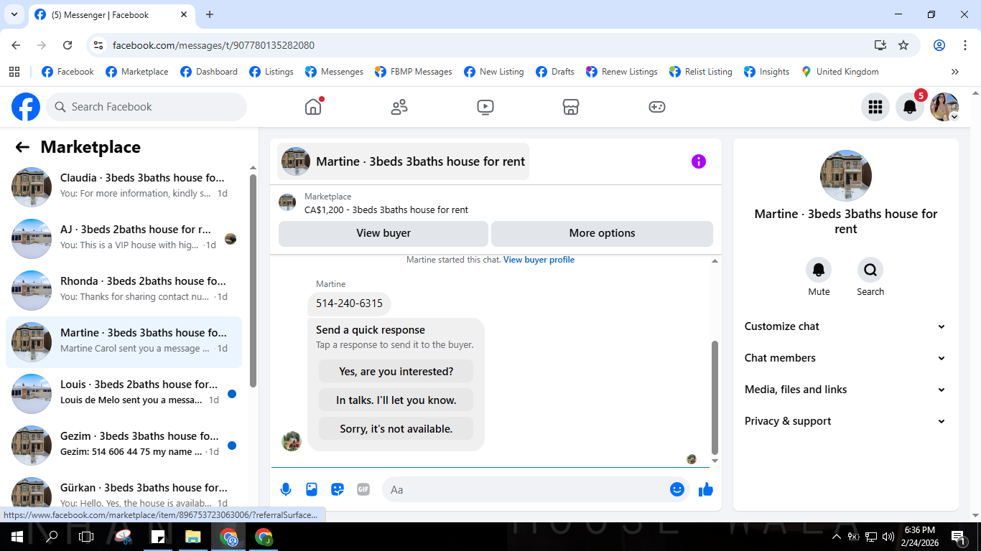Show more bookmarks chevron
This screenshot has width=981, height=551.
(954, 72)
